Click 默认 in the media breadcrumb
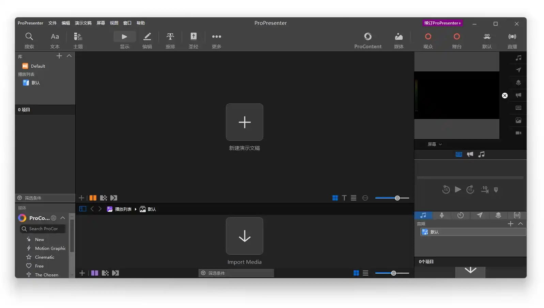The image size is (544, 308). (152, 209)
